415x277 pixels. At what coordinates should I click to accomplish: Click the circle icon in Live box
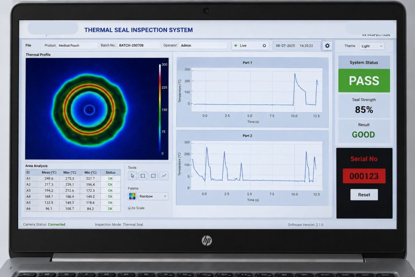coord(264,45)
